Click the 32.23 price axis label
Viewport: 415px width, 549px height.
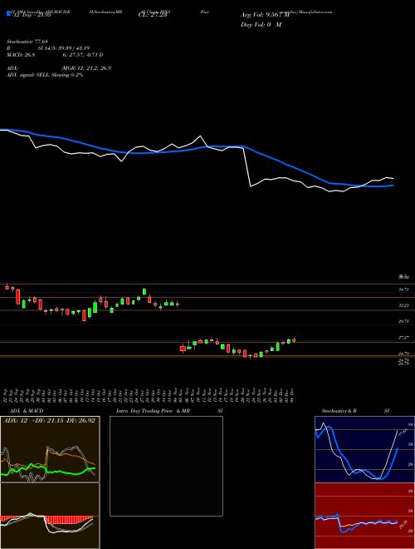point(404,305)
